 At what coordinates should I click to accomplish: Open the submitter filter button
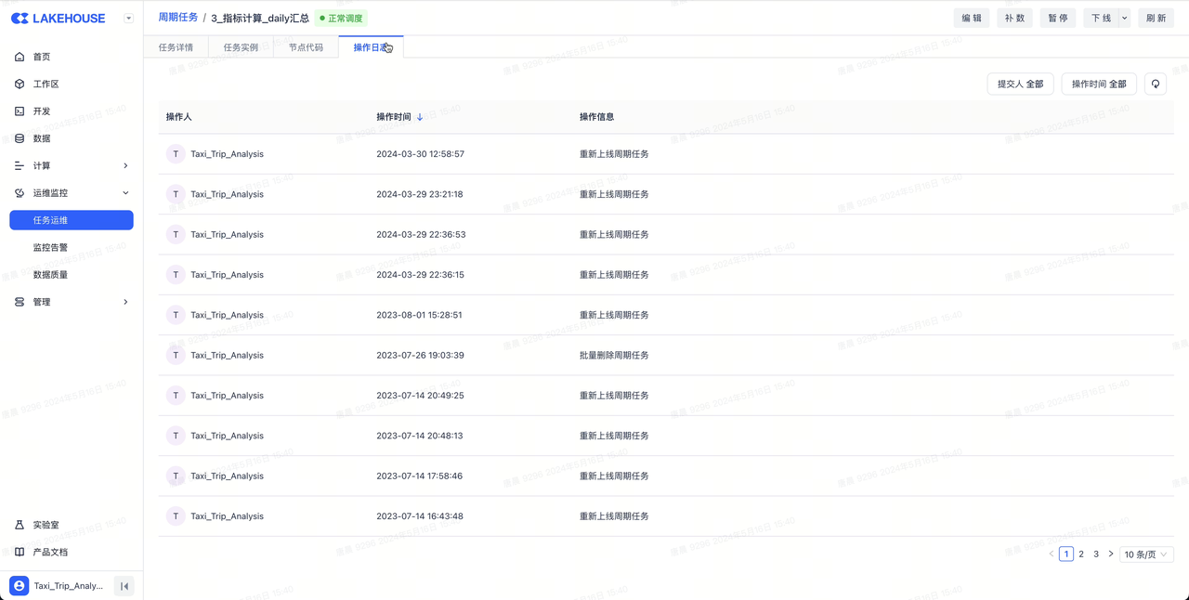click(1020, 84)
